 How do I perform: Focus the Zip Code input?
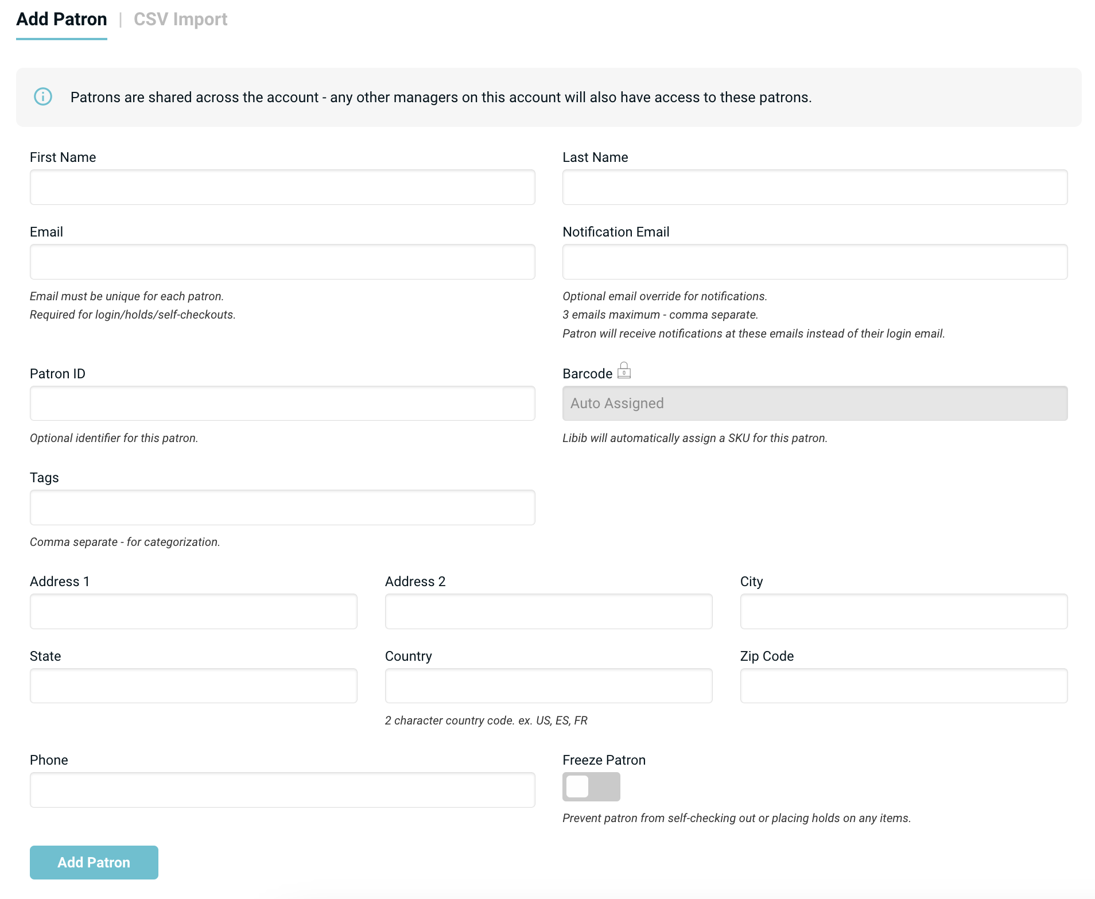coord(903,686)
